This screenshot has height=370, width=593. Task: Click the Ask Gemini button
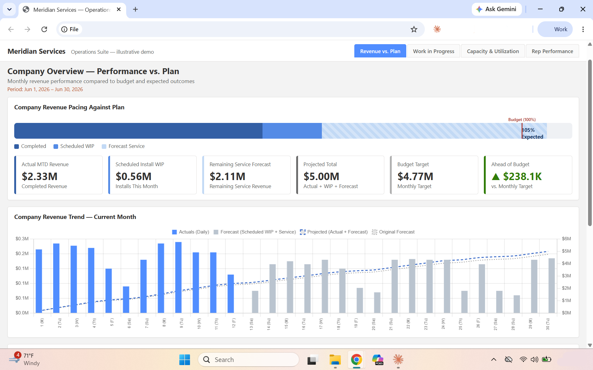[x=497, y=9]
